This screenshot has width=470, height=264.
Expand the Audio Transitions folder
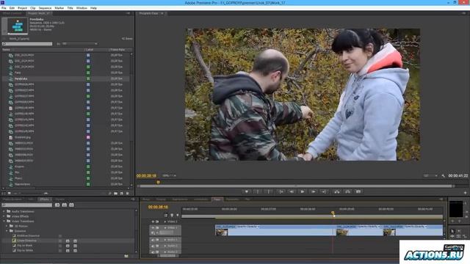4,211
